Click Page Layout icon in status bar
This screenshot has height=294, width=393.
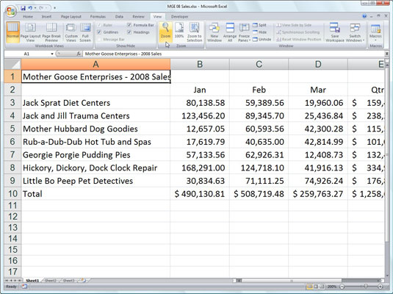(316, 287)
